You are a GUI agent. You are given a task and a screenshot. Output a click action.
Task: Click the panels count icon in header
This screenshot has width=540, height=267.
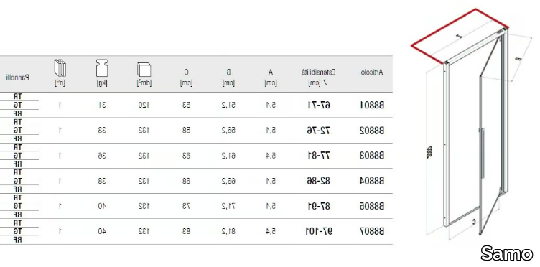pyautogui.click(x=60, y=67)
